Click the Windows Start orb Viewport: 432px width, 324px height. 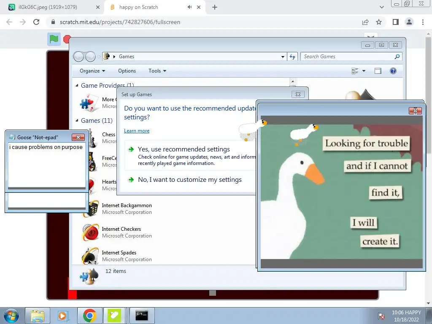click(x=11, y=316)
